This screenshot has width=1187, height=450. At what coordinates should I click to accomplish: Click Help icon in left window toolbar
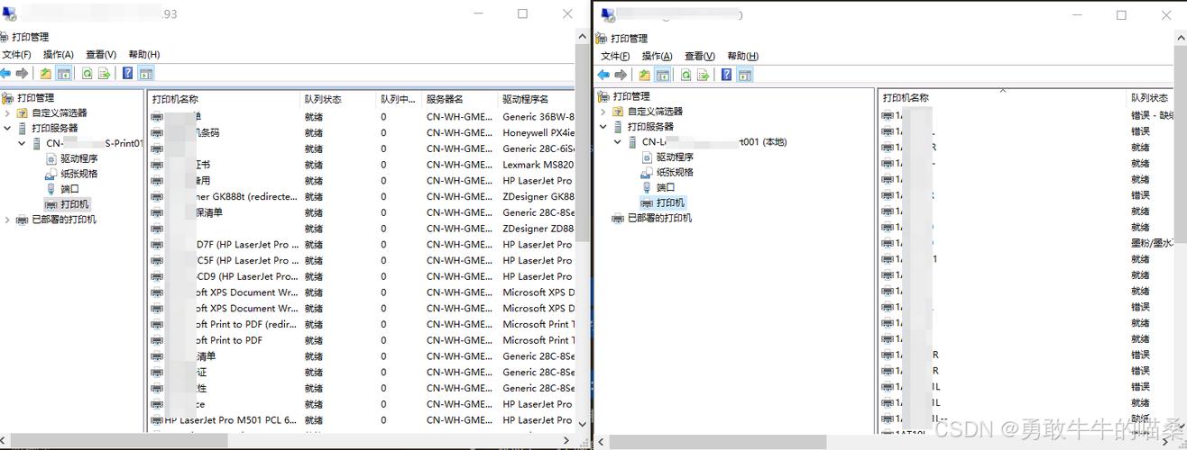tap(128, 74)
